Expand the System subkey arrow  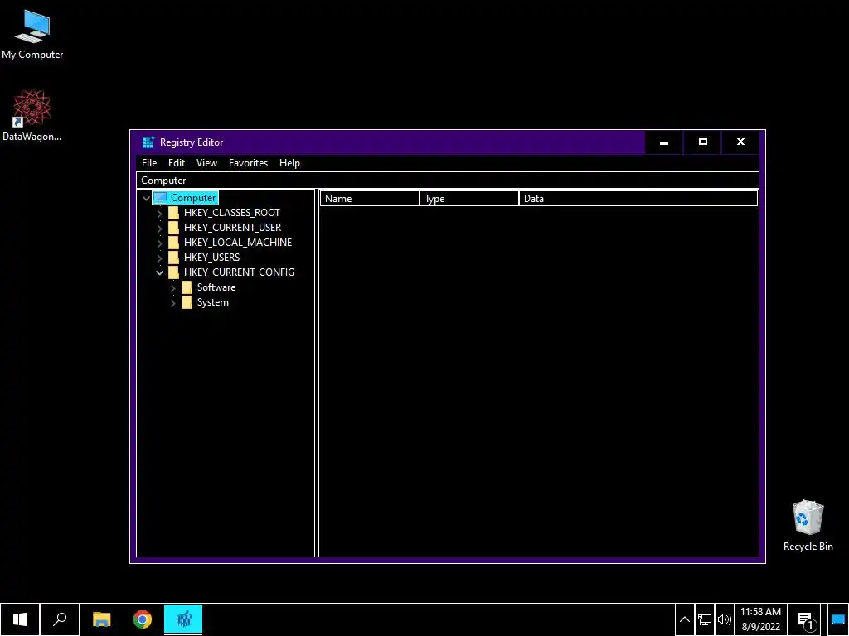[x=172, y=303]
